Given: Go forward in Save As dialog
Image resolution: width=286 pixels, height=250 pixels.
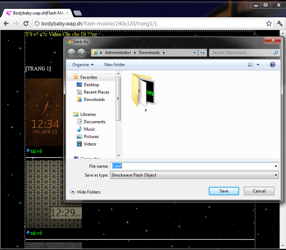Looking at the screenshot, I should [x=81, y=53].
